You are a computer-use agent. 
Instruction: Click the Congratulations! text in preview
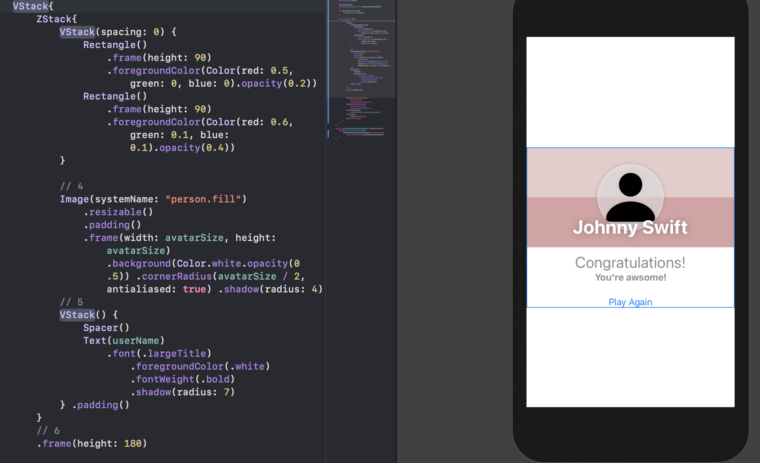(630, 263)
